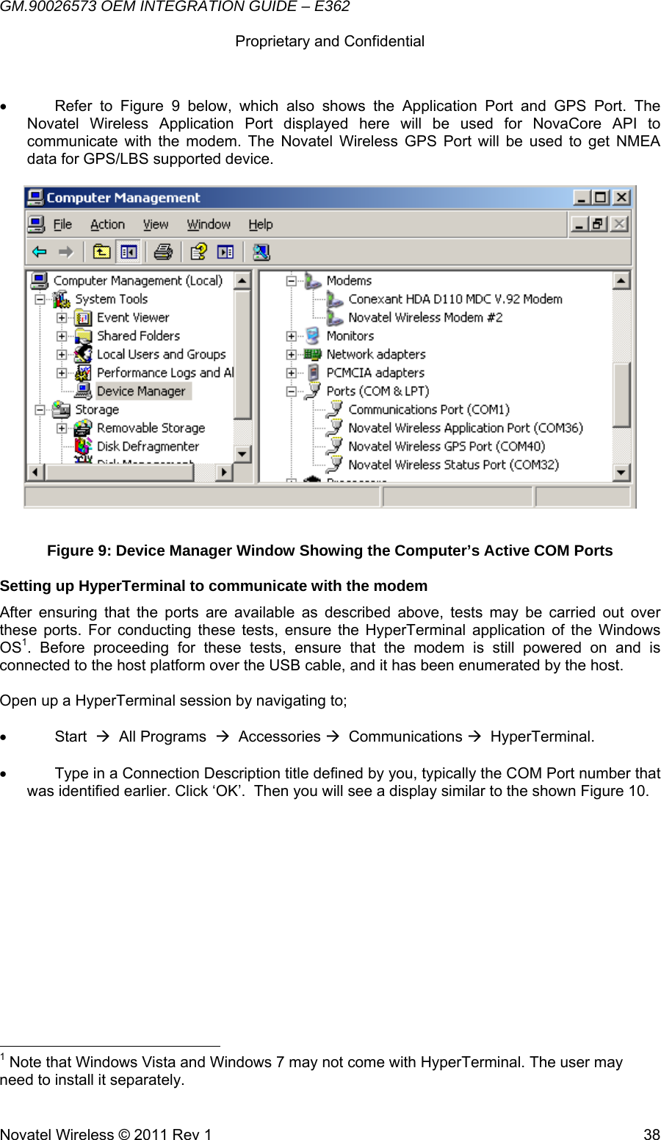Open the View menu
Viewport: 661px width, 1140px height.
[156, 224]
